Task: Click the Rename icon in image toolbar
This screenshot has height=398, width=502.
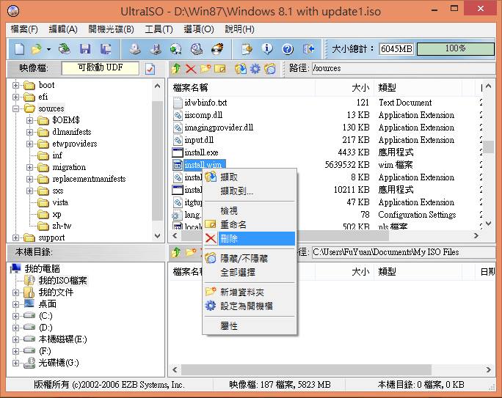Action: pos(220,69)
